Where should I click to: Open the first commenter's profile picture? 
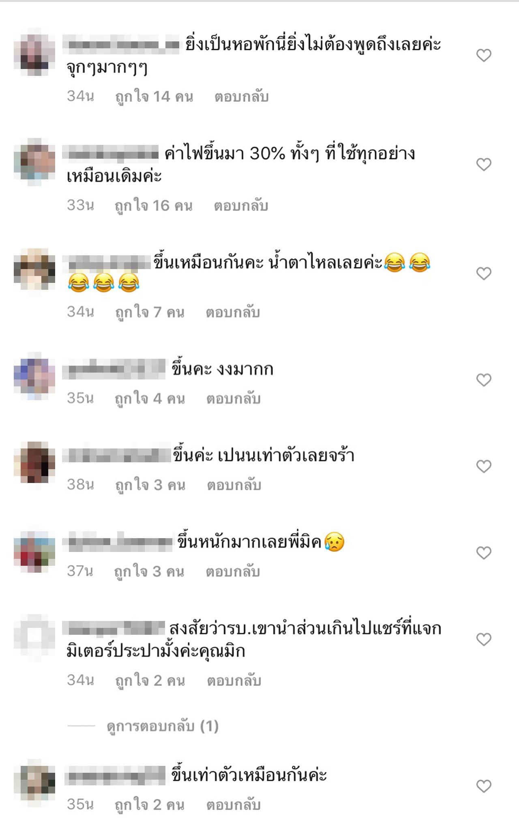[x=34, y=52]
